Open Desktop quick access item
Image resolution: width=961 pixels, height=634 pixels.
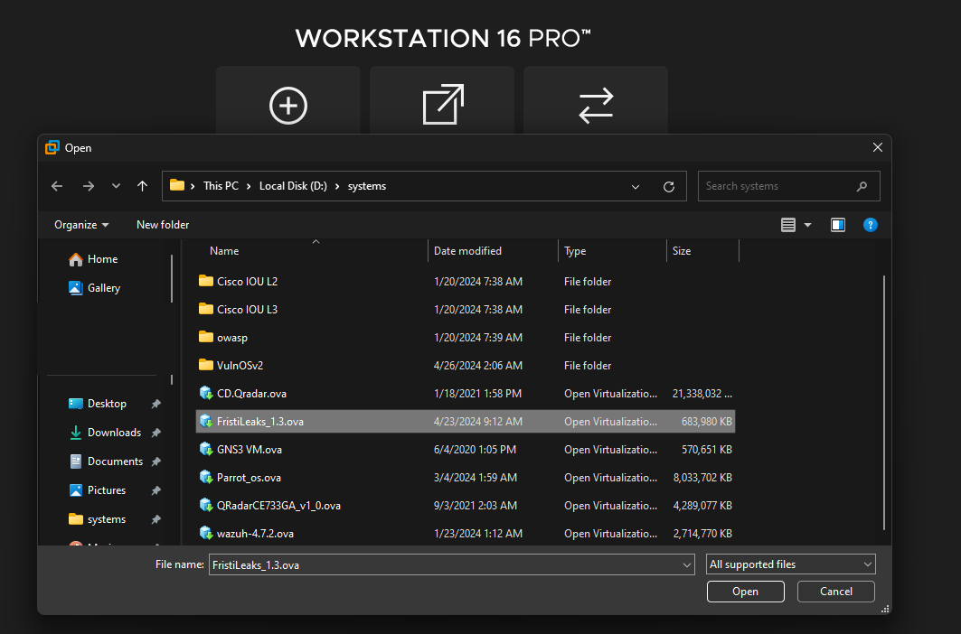[x=98, y=404]
